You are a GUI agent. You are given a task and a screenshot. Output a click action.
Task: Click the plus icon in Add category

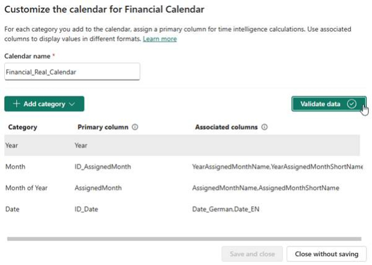(x=16, y=104)
